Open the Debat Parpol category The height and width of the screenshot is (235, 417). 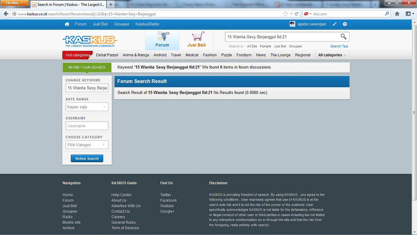click(107, 55)
